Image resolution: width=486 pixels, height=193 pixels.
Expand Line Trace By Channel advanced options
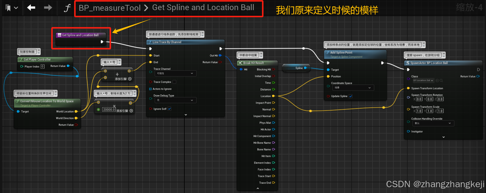(186, 115)
